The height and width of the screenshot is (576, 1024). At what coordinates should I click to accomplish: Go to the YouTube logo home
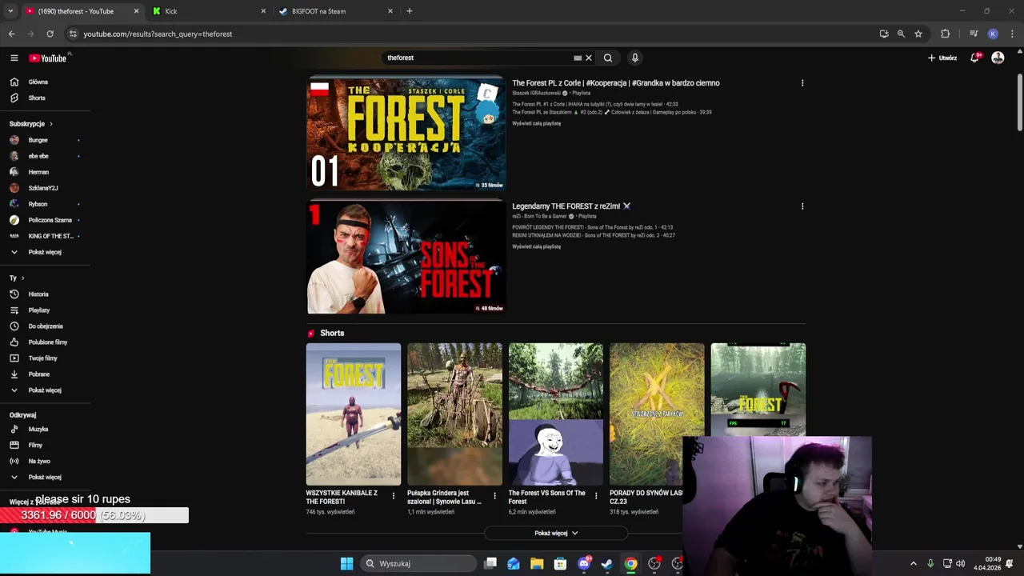pos(48,58)
